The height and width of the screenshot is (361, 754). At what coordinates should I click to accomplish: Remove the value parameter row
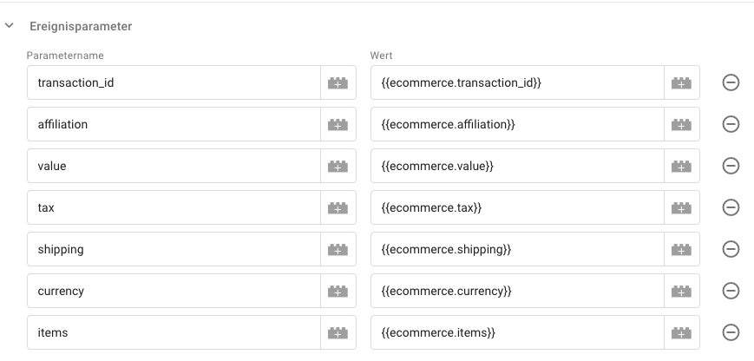pos(731,166)
